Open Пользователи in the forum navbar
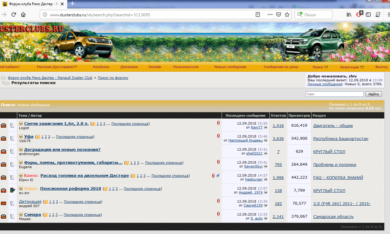 pos(186,67)
